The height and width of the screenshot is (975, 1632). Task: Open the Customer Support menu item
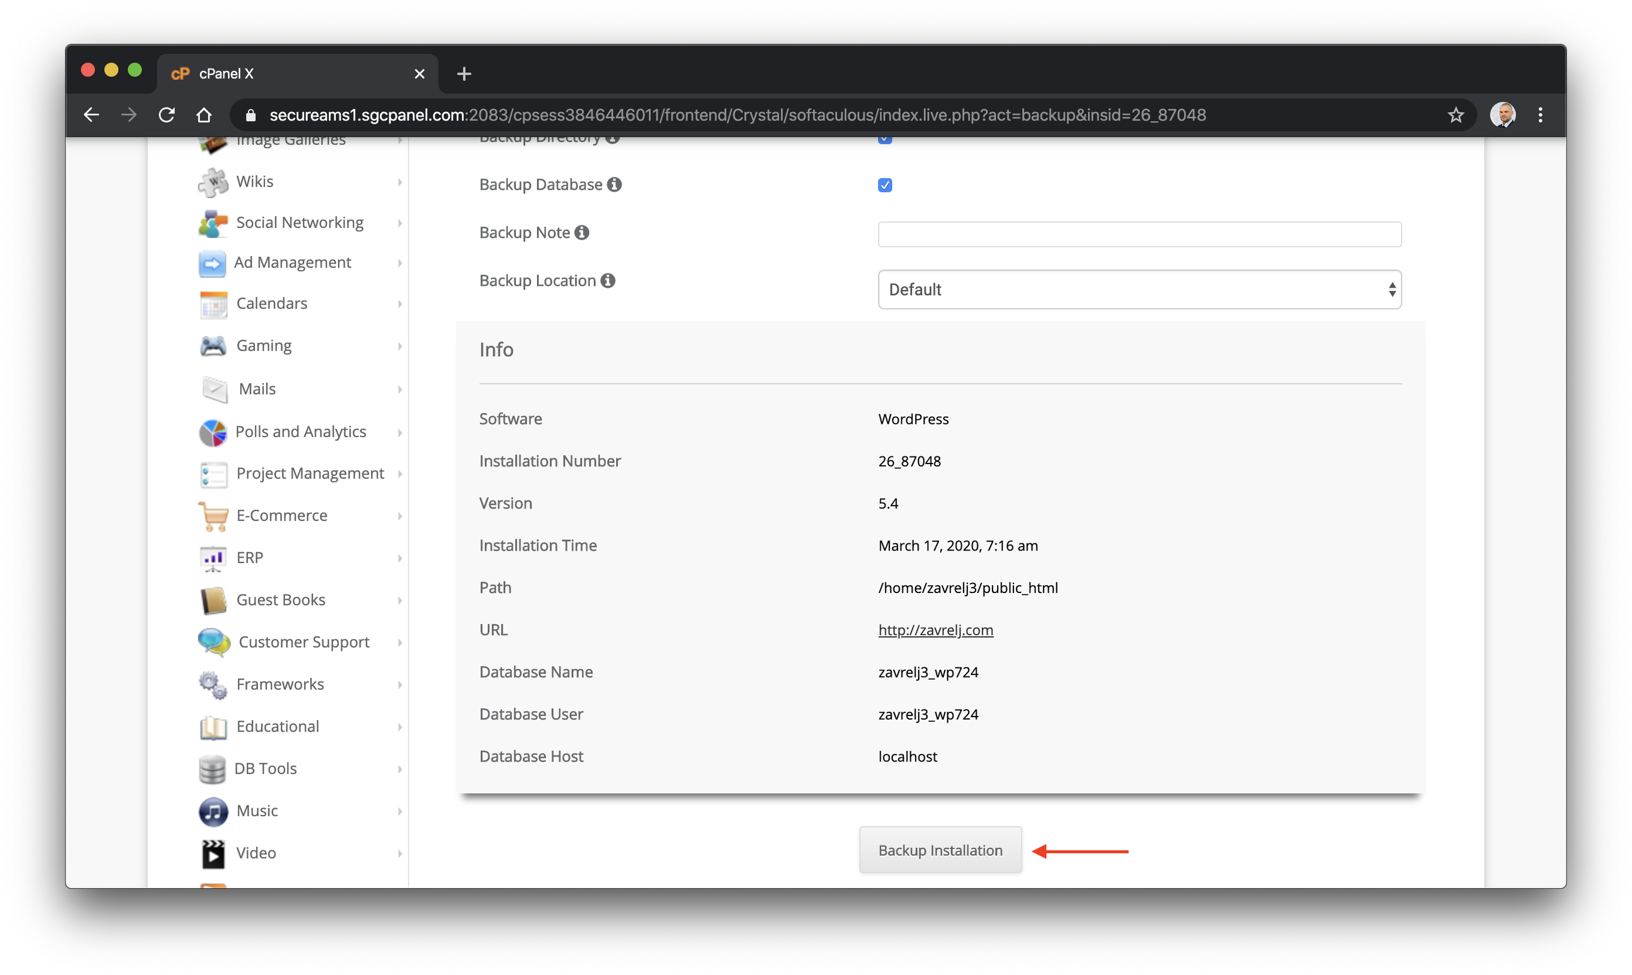(304, 643)
